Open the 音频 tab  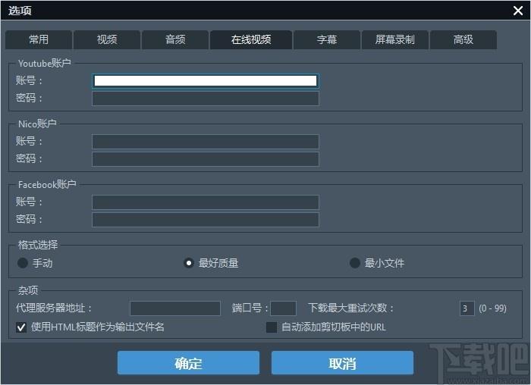pyautogui.click(x=175, y=40)
